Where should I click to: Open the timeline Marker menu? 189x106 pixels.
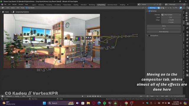pos(29,96)
